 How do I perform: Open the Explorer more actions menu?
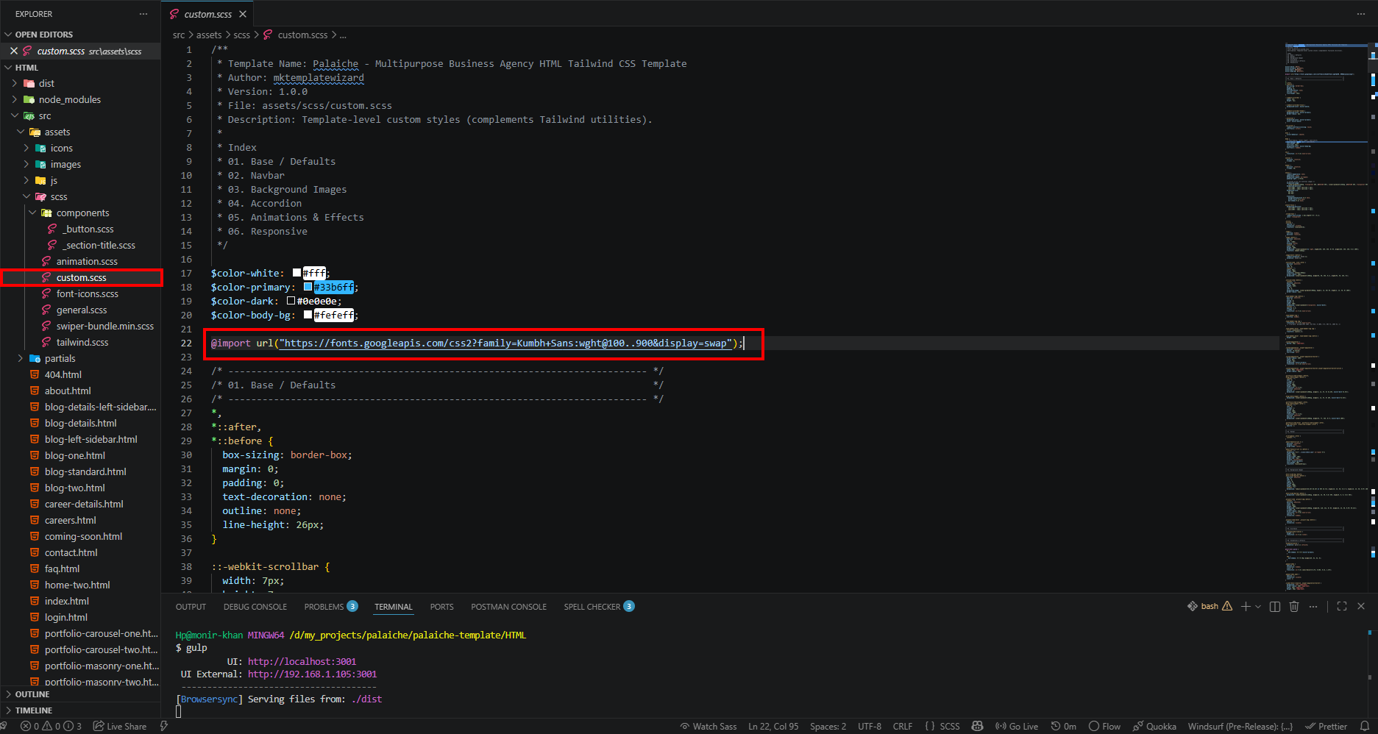click(143, 14)
